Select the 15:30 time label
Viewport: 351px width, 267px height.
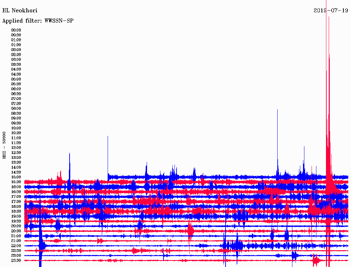click(16, 182)
